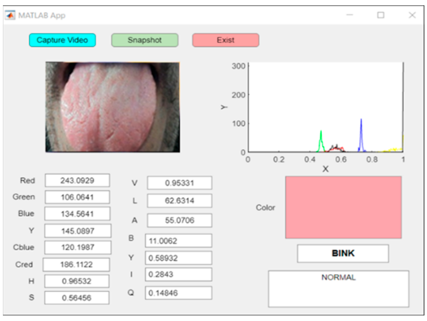The image size is (427, 321).
Task: Click the MATLAB logo icon in title bar
Action: (10, 15)
